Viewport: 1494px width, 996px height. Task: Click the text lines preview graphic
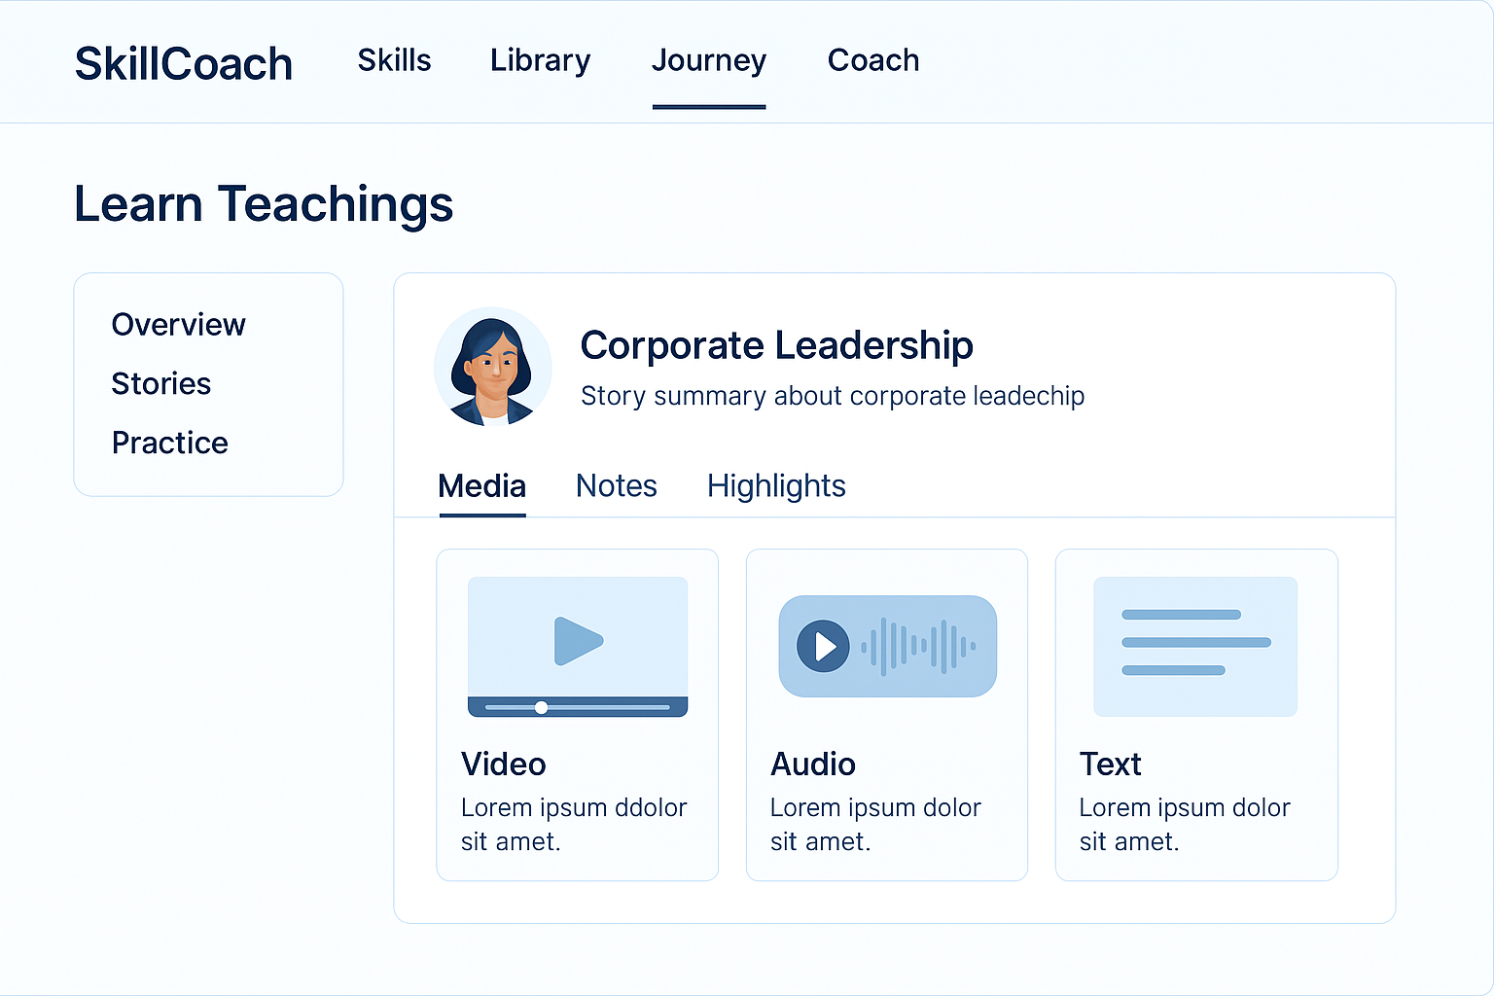(x=1195, y=642)
